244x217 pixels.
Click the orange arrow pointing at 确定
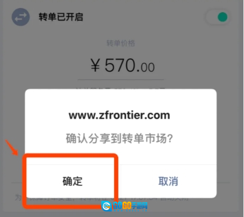(x=12, y=147)
